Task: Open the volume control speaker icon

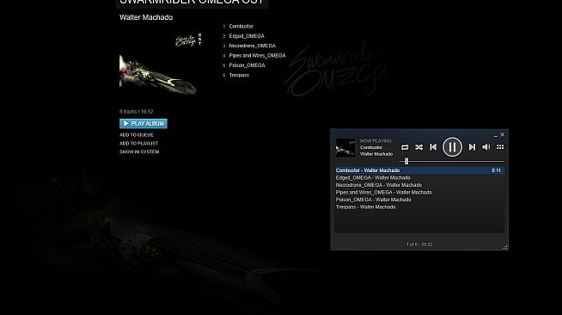Action: [x=486, y=147]
